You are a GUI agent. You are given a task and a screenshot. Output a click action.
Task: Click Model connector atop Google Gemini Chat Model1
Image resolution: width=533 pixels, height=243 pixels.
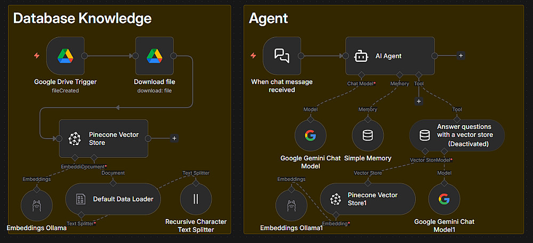coord(445,183)
